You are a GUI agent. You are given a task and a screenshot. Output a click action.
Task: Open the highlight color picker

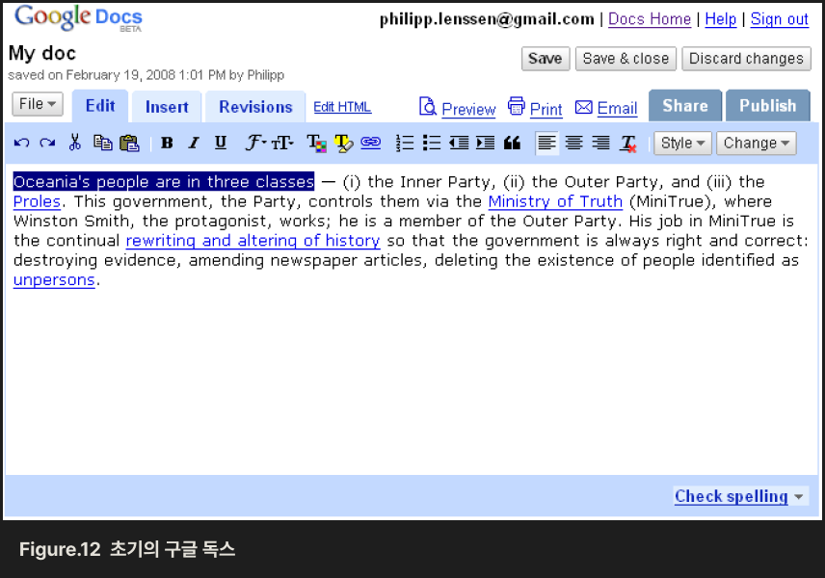[x=343, y=143]
